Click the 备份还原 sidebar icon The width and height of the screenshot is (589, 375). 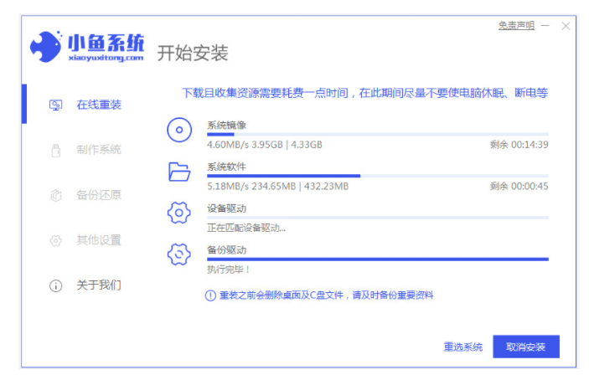(56, 195)
